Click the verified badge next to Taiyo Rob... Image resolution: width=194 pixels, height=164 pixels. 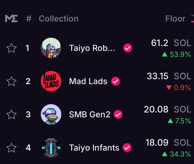click(128, 48)
